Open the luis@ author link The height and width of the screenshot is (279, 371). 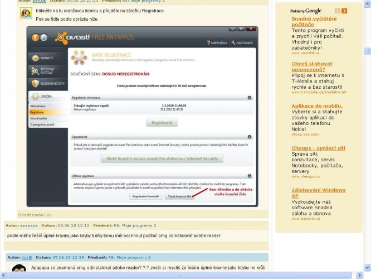[x=27, y=257]
